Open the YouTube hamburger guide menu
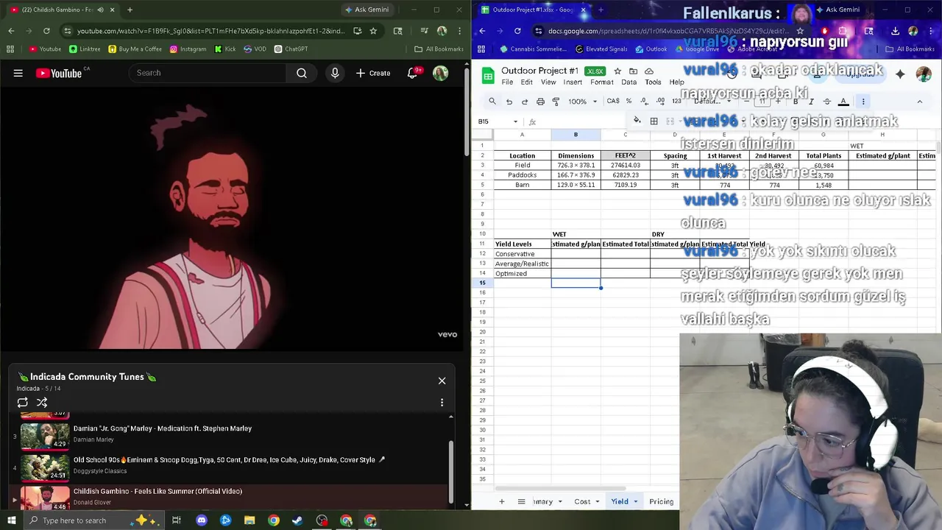 (18, 73)
